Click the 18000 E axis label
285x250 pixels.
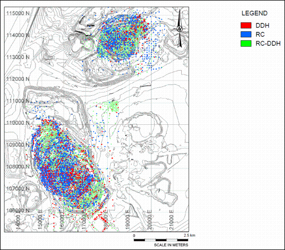click(106, 220)
